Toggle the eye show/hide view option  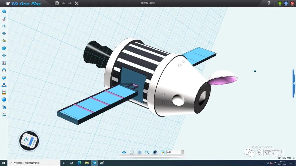(124, 152)
